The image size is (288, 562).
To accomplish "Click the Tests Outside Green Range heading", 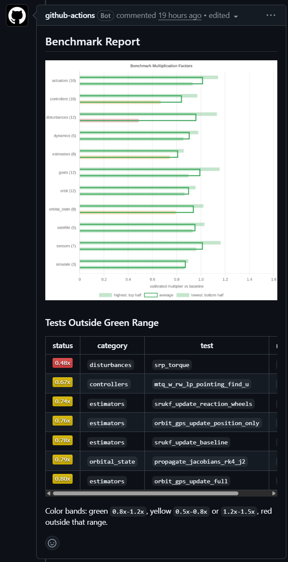I will pyautogui.click(x=102, y=322).
